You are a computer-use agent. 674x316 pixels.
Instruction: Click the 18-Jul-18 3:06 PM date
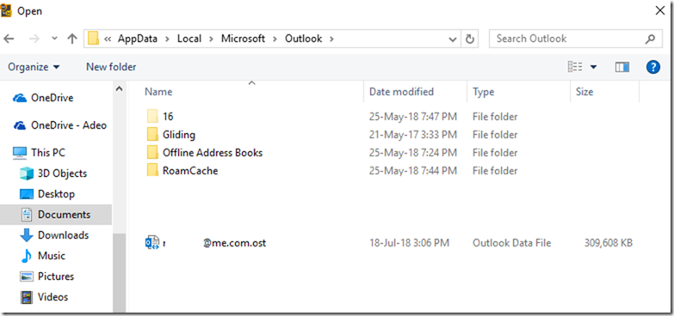tap(409, 243)
